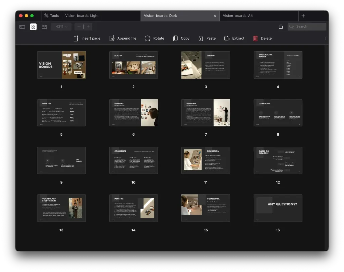Viewport: 344px width, 272px height.
Task: Click Insert page in the toolbar
Action: click(87, 38)
